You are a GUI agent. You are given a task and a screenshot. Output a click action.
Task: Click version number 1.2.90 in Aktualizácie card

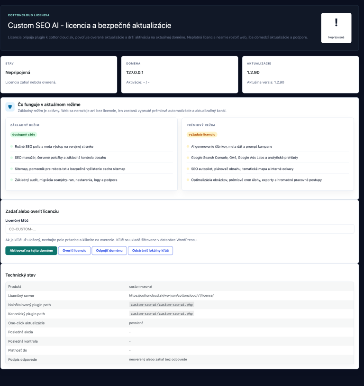tap(253, 73)
